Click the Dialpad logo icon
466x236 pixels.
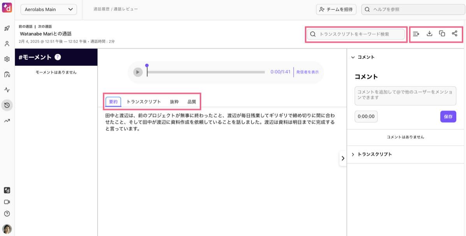7,7
